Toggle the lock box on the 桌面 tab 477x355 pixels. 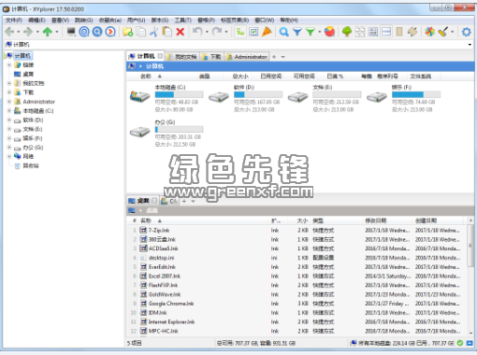(154, 201)
